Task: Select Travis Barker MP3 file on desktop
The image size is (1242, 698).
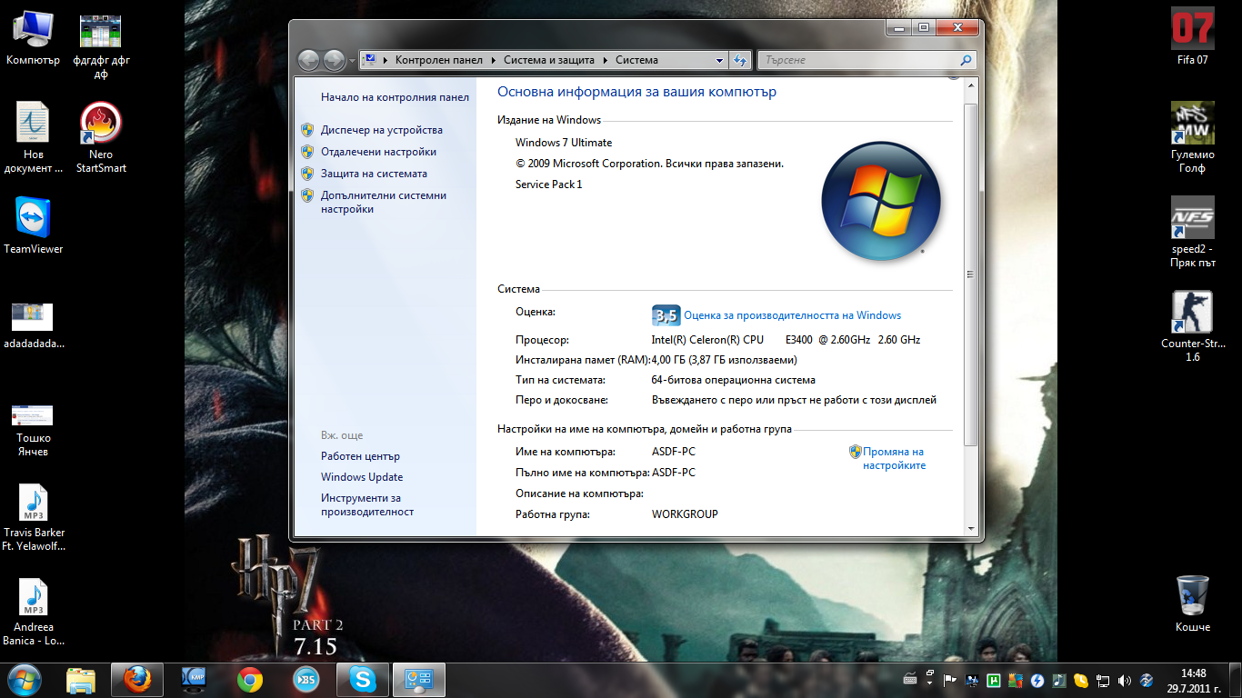Action: 34,518
